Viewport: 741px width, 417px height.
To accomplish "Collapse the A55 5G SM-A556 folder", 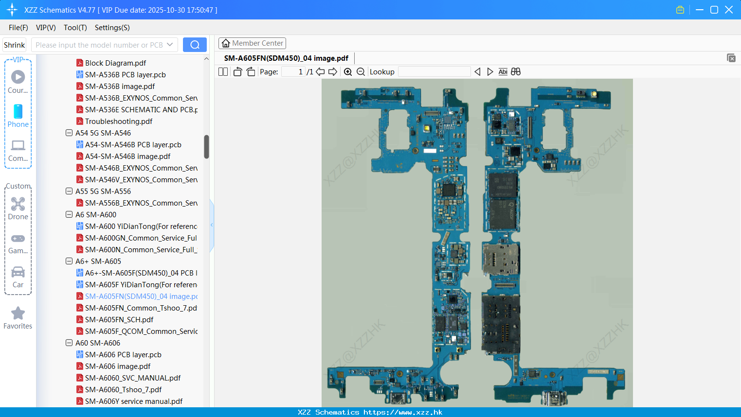I will (69, 191).
